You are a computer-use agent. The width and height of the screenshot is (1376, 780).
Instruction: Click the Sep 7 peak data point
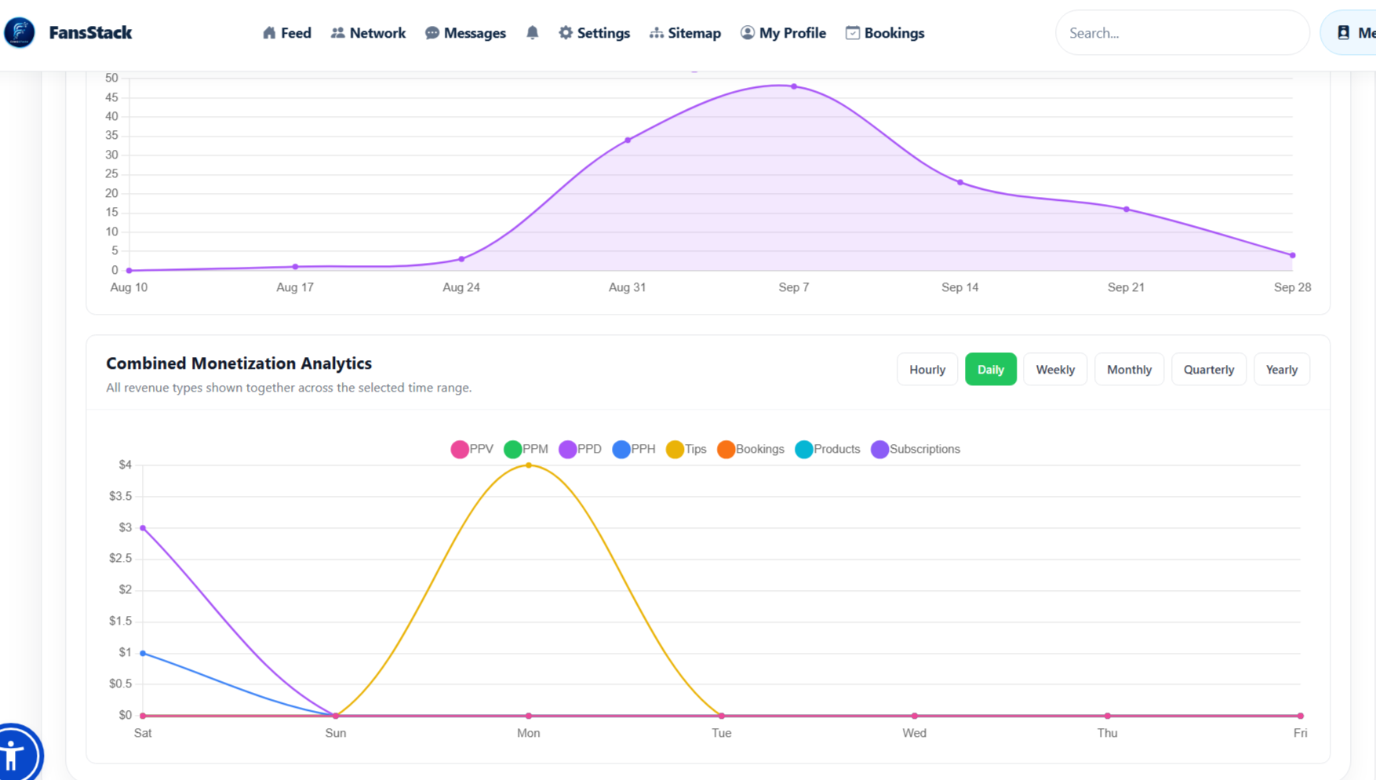tap(794, 86)
